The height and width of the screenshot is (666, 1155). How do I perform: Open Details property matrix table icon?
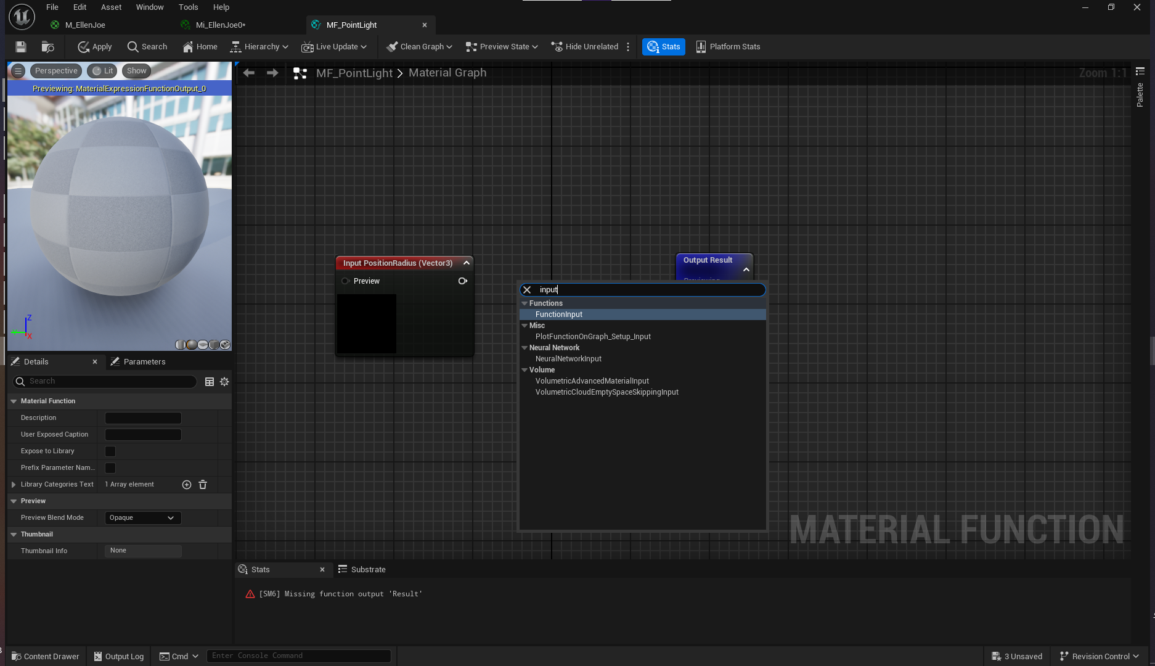point(210,382)
